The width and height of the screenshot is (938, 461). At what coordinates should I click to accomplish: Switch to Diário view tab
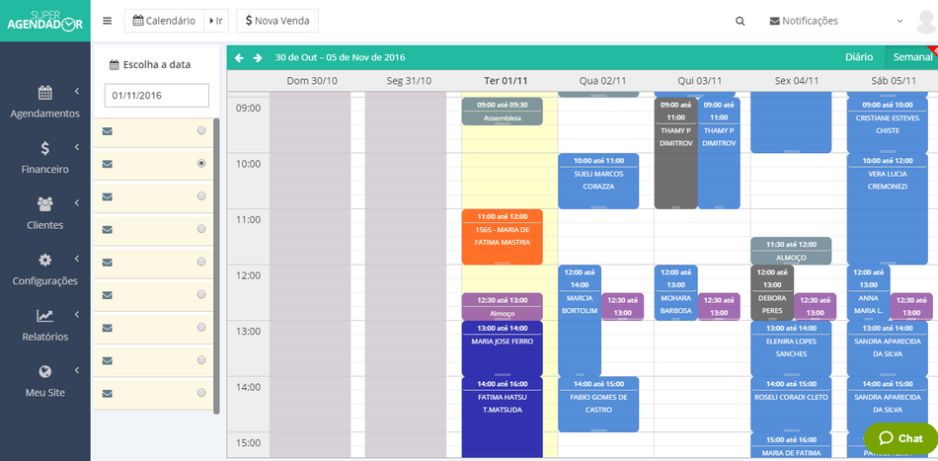pos(858,57)
